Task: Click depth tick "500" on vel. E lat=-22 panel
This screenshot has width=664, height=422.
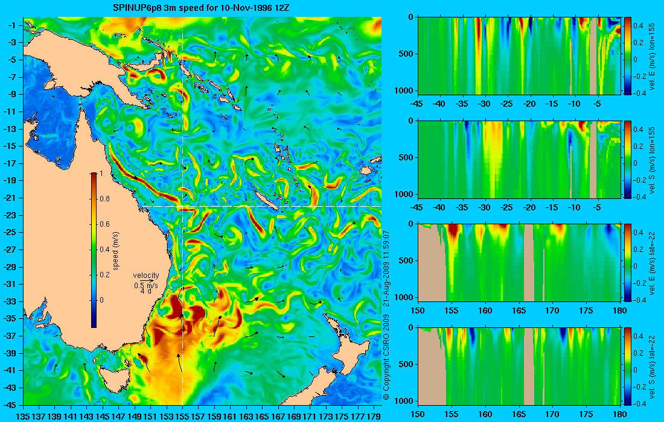Action: coord(406,260)
